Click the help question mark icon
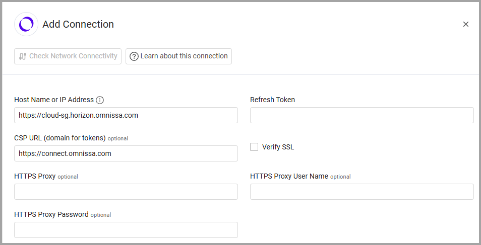 [x=134, y=56]
